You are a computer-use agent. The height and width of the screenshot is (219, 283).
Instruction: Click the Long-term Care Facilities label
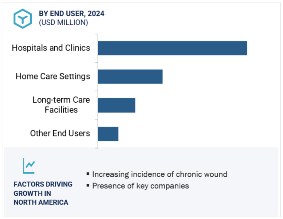click(61, 105)
